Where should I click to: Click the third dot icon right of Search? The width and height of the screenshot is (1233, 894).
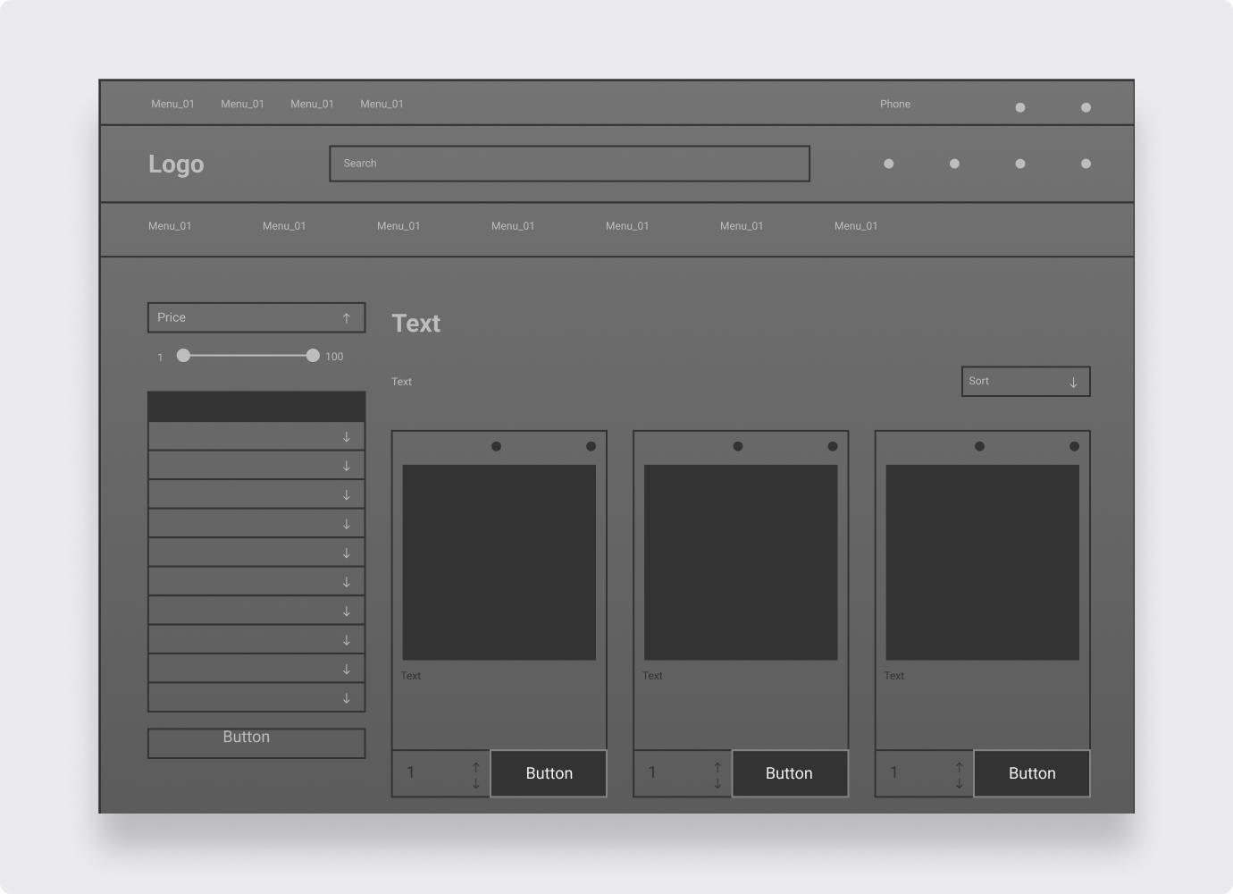(1020, 164)
